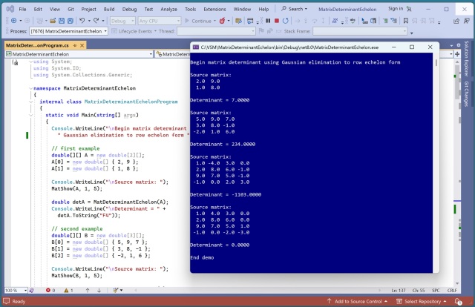Open the MatrixDeterminantEchelon project scope dropdown
475x307 pixels.
[x=79, y=54]
